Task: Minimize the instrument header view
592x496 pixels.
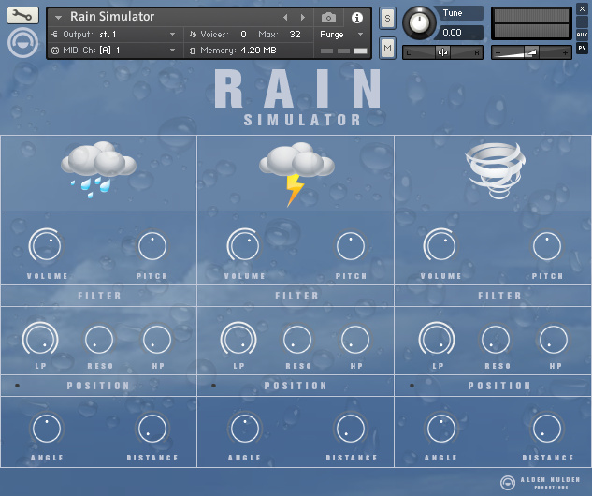Action: pos(582,22)
